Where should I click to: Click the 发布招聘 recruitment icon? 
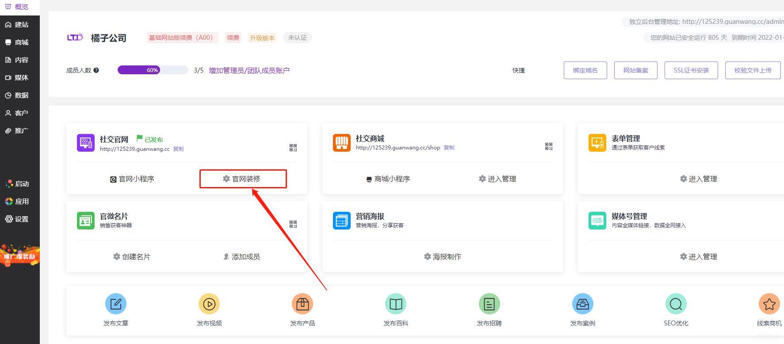coord(489,304)
